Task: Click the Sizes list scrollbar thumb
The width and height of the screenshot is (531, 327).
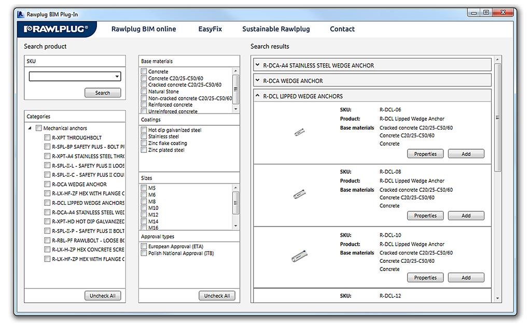Action: pos(236,203)
